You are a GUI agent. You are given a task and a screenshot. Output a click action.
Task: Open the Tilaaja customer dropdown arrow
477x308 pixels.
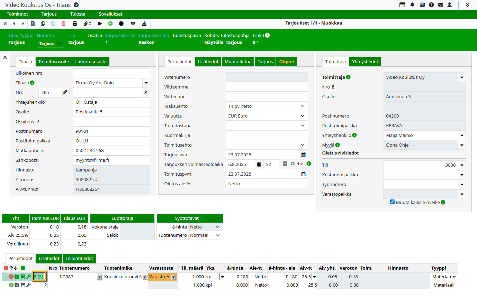click(146, 83)
